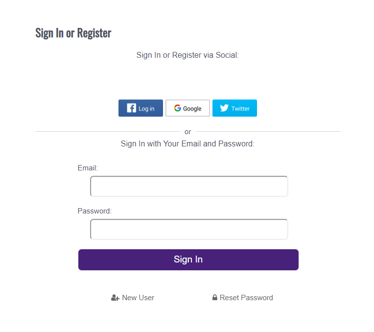Click the 'Password:' field label
This screenshot has height=332, width=374.
[x=94, y=211]
